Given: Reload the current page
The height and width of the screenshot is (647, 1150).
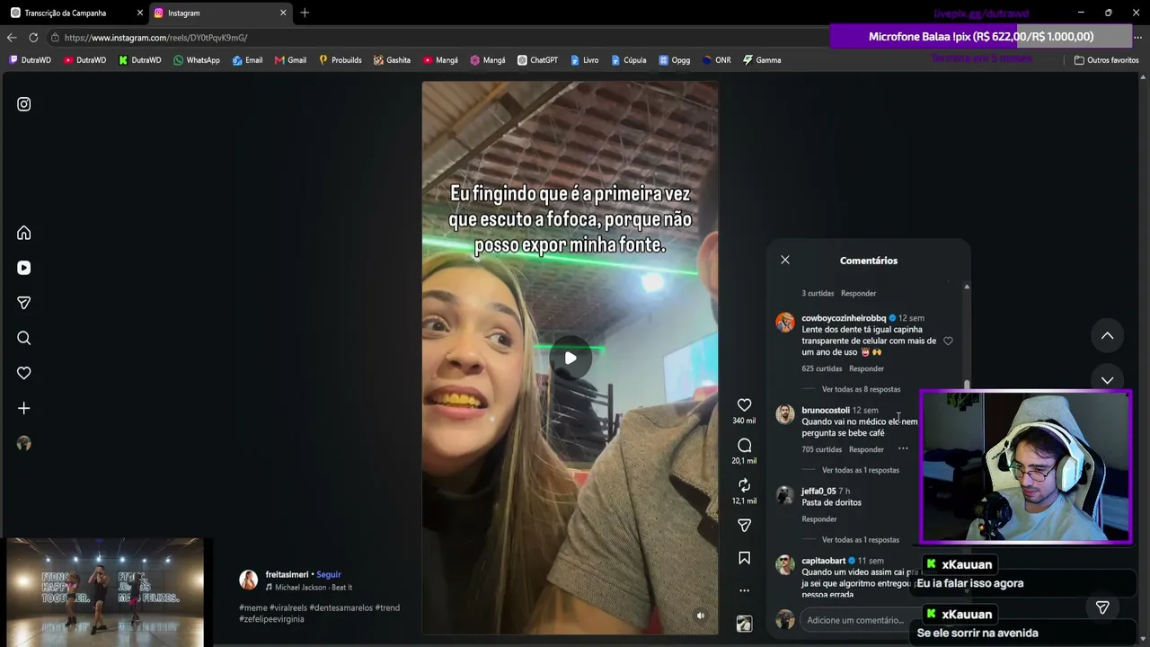Looking at the screenshot, I should (x=33, y=38).
